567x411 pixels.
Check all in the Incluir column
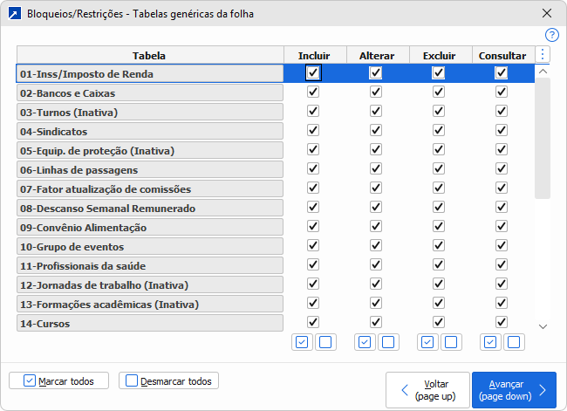pyautogui.click(x=302, y=342)
